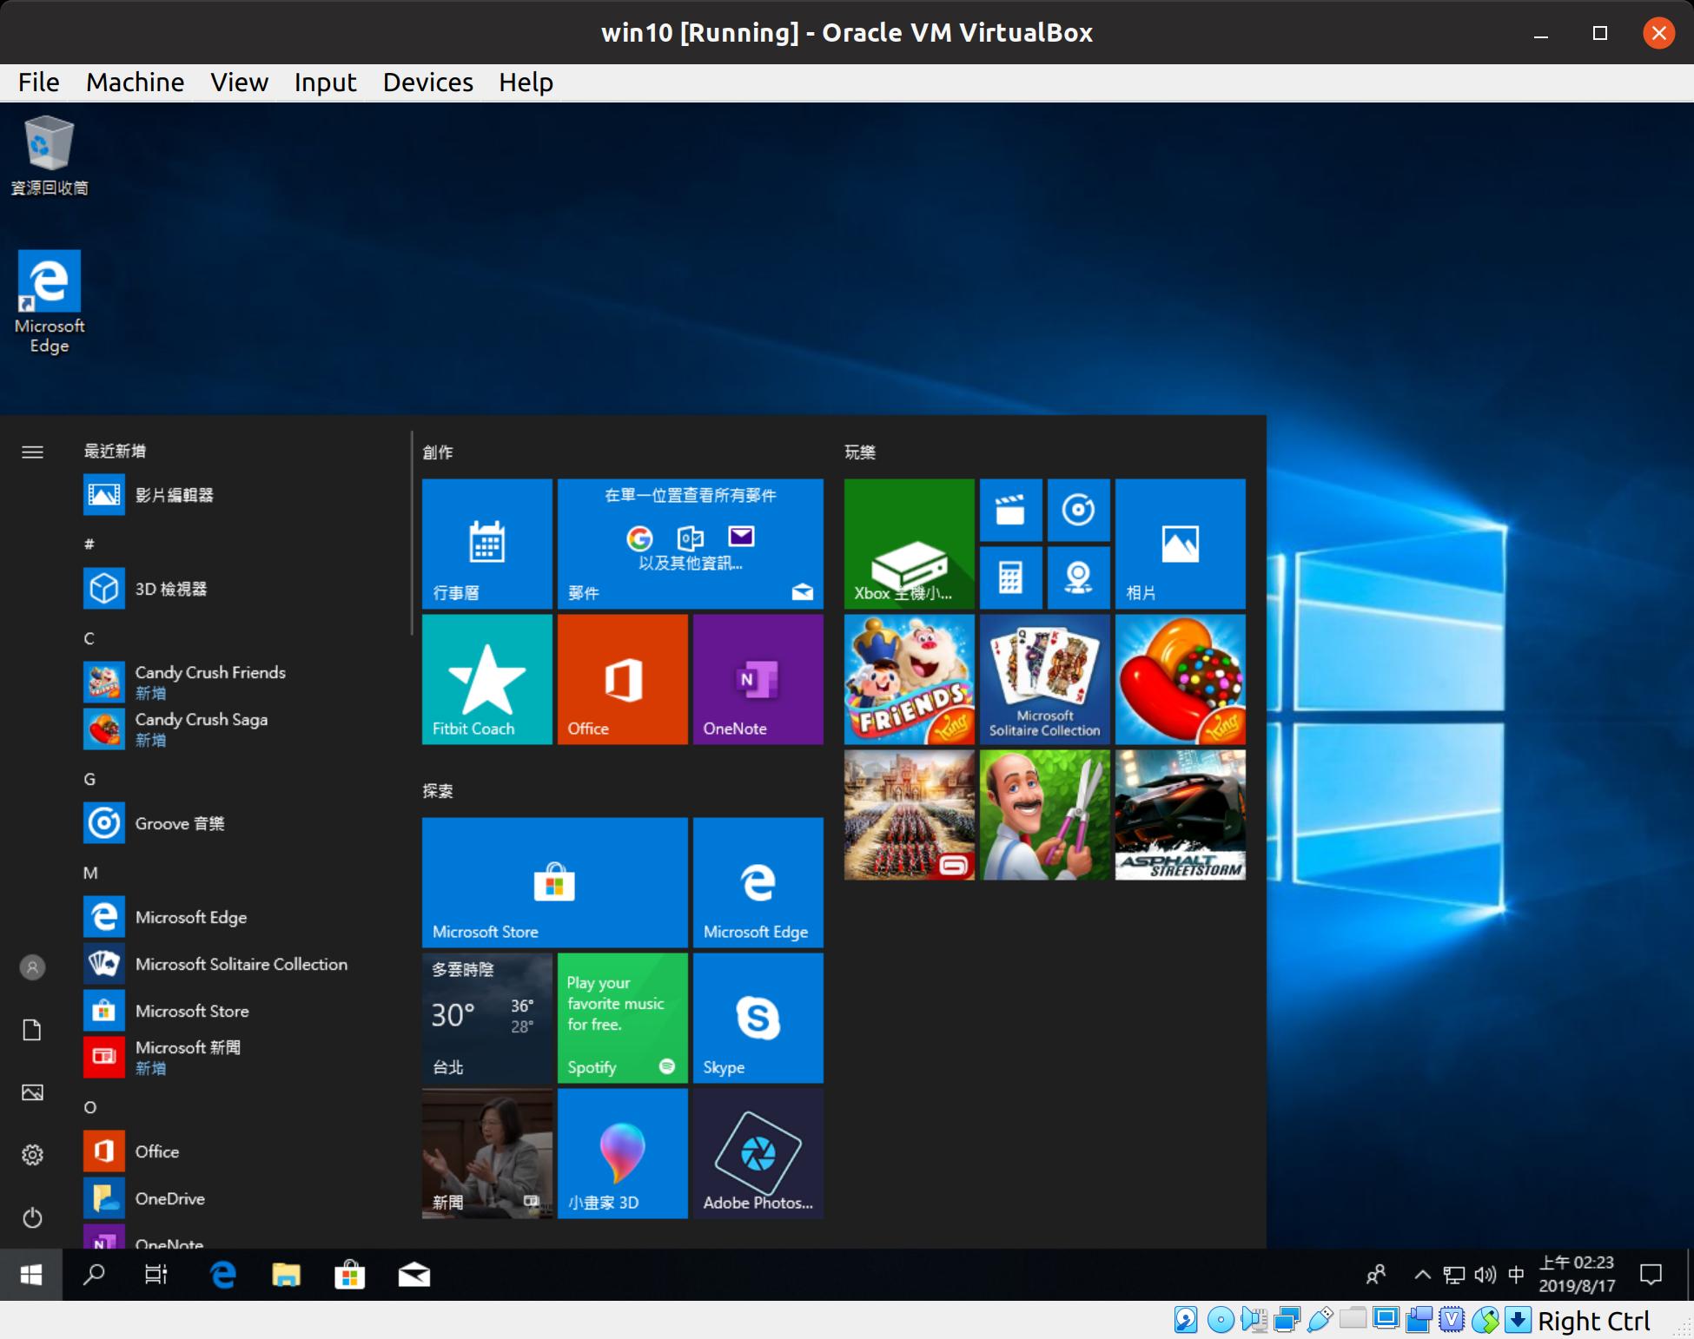Open the Adobe Photoshop Express tile
This screenshot has height=1339, width=1694.
[x=758, y=1153]
